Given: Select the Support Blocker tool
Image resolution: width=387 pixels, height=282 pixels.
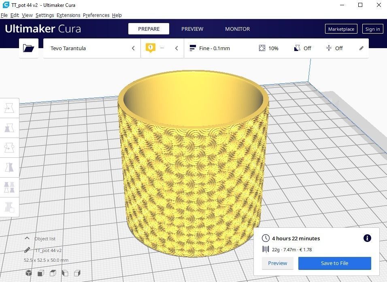Looking at the screenshot, I should coord(9,207).
